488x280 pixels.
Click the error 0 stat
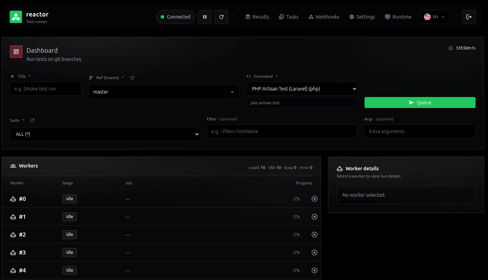click(x=306, y=168)
